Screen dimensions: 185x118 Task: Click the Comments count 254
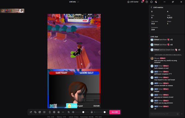pos(153,30)
